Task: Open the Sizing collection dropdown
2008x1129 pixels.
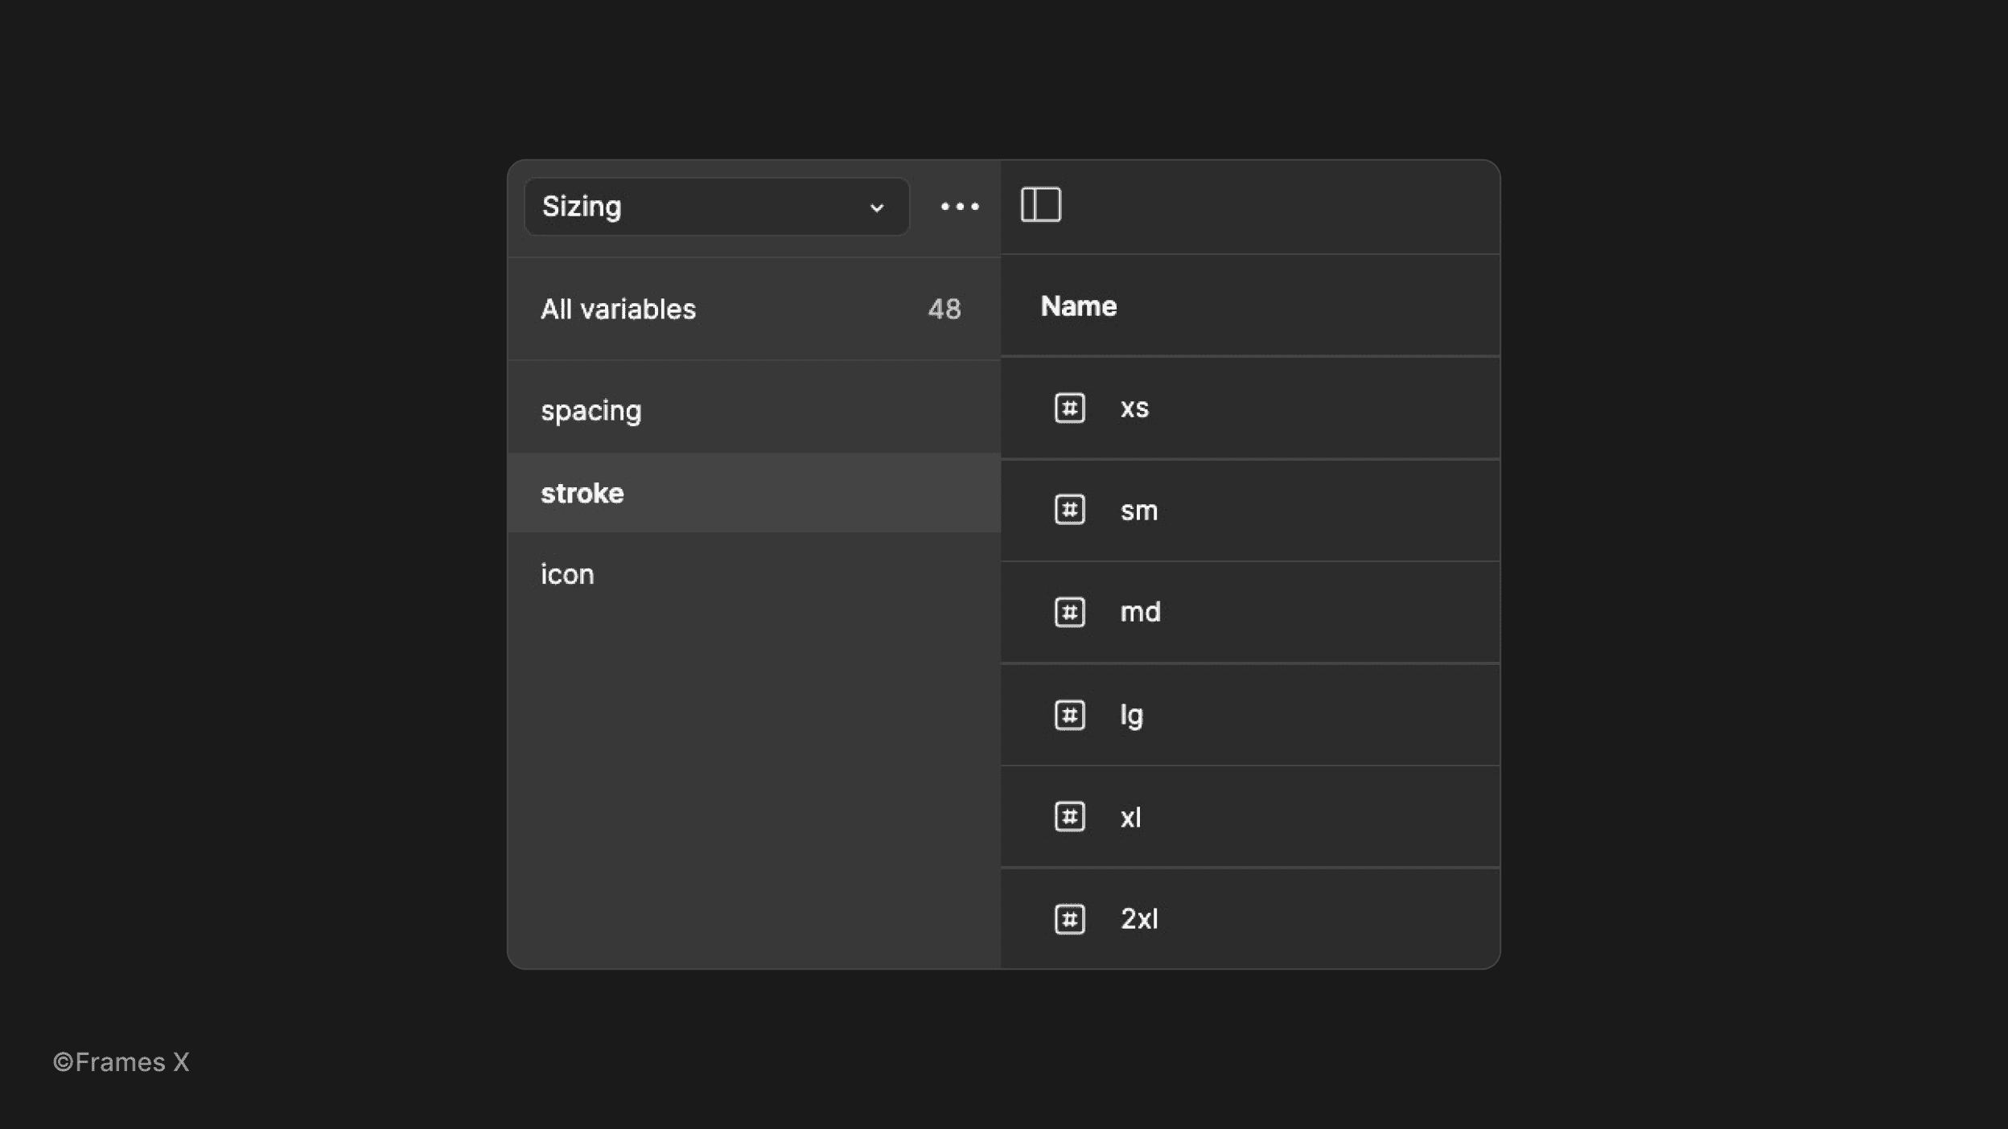Action: (x=716, y=207)
